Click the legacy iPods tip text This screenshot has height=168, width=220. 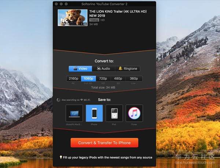pyautogui.click(x=107, y=157)
